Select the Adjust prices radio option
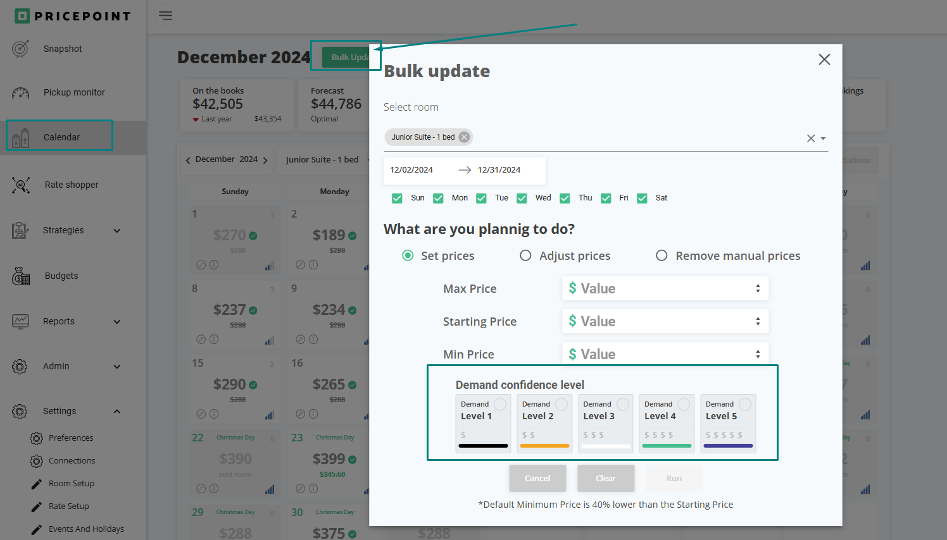This screenshot has height=540, width=947. [x=525, y=255]
